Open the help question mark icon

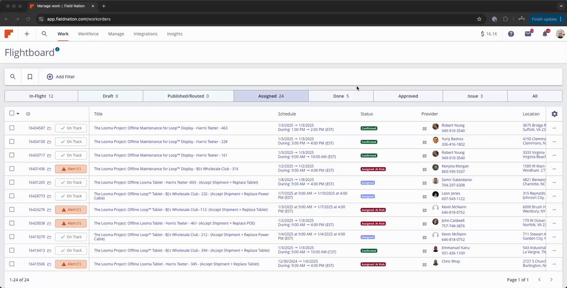511,34
